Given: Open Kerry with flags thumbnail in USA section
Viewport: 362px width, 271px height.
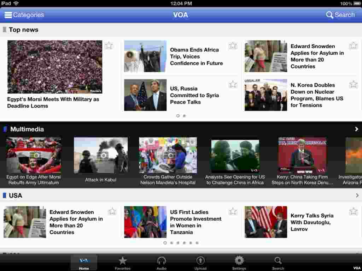Looking at the screenshot, I should point(266,222).
